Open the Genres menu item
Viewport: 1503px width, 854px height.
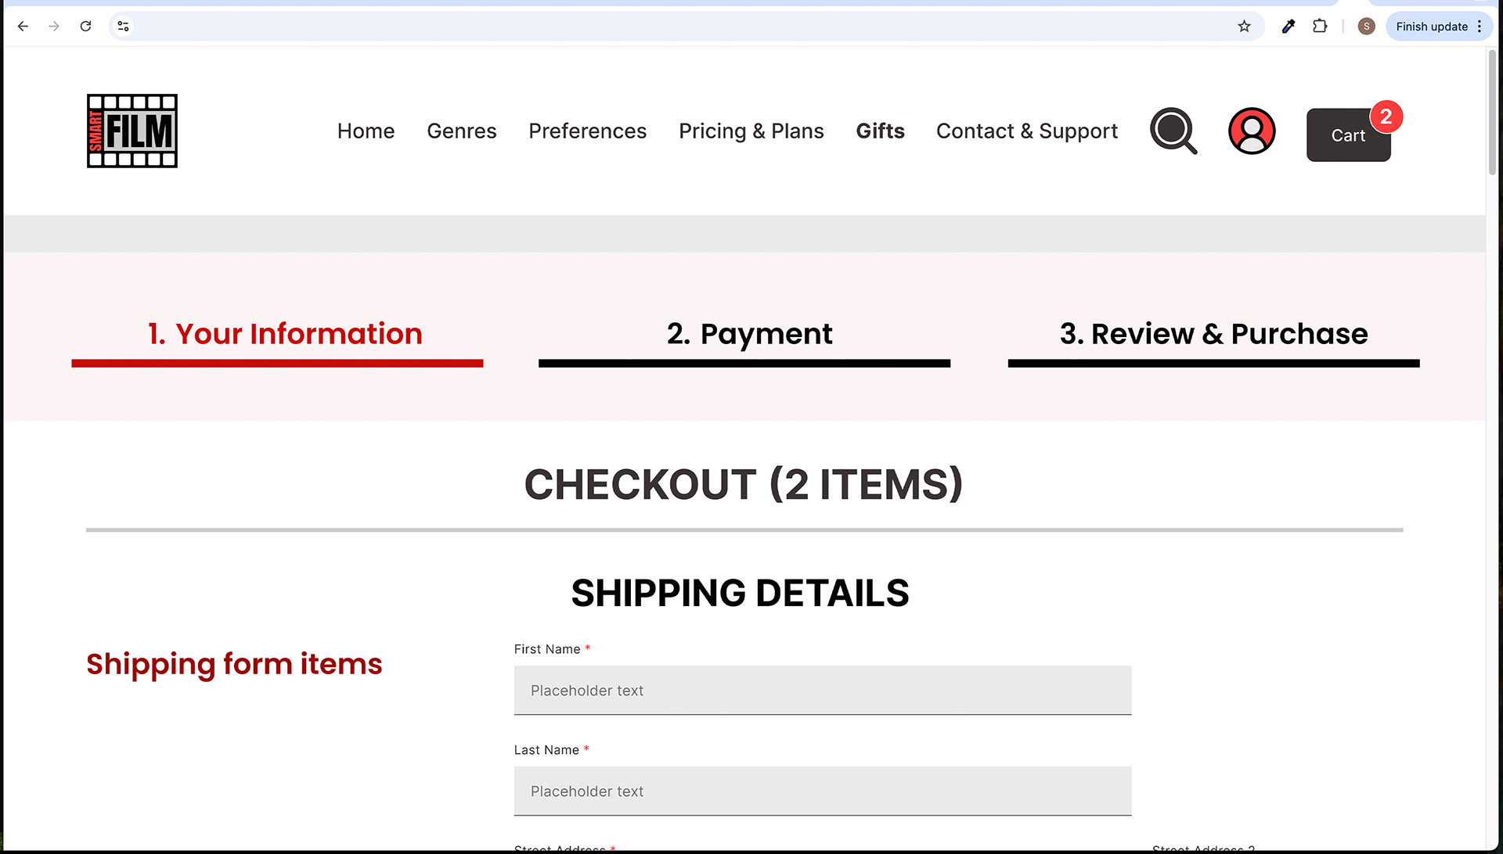coord(461,131)
